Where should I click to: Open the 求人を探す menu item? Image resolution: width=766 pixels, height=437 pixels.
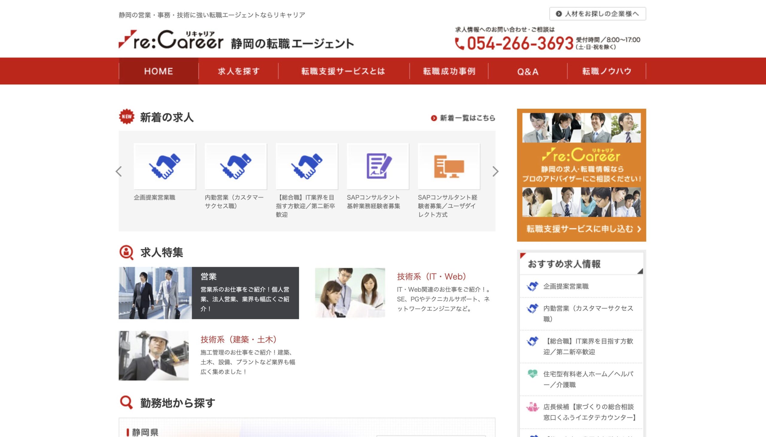[238, 71]
